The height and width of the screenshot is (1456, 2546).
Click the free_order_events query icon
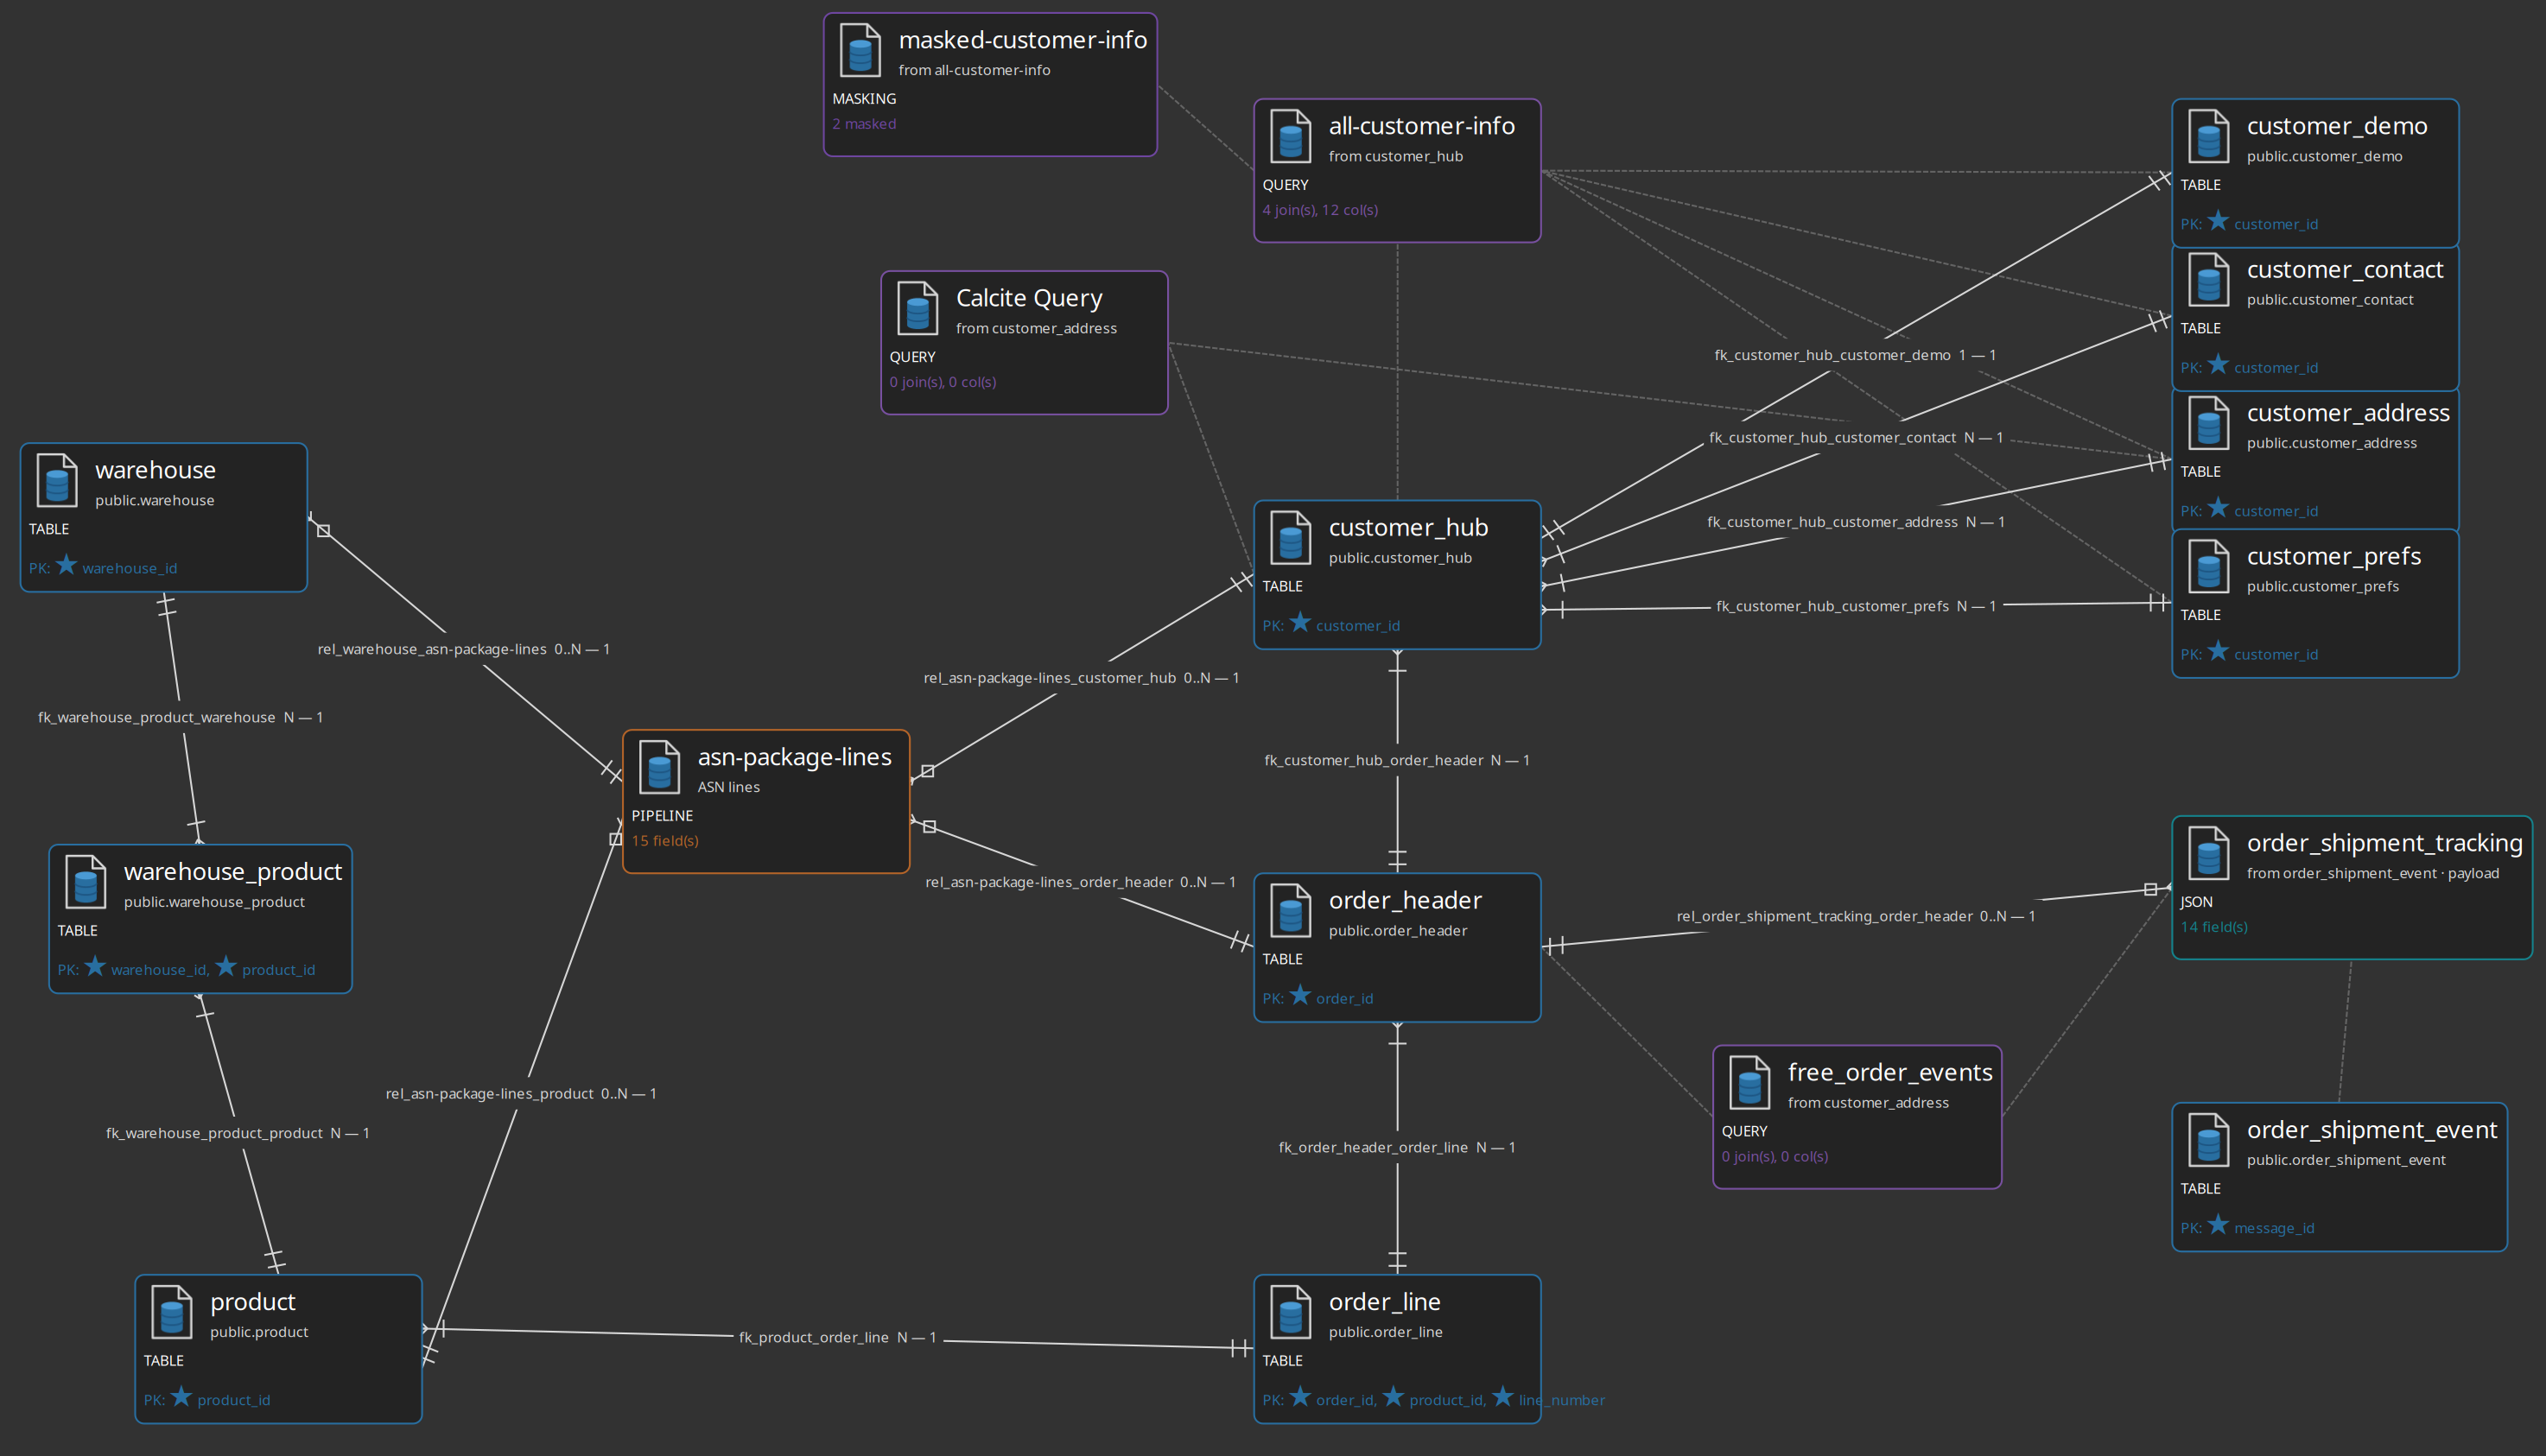[1749, 1083]
